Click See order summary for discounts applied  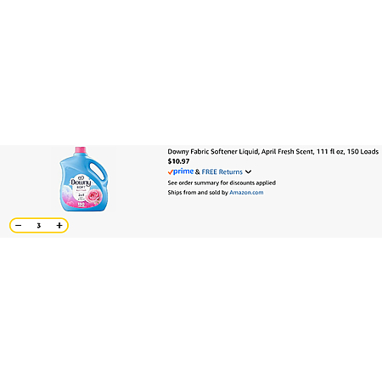pyautogui.click(x=222, y=183)
